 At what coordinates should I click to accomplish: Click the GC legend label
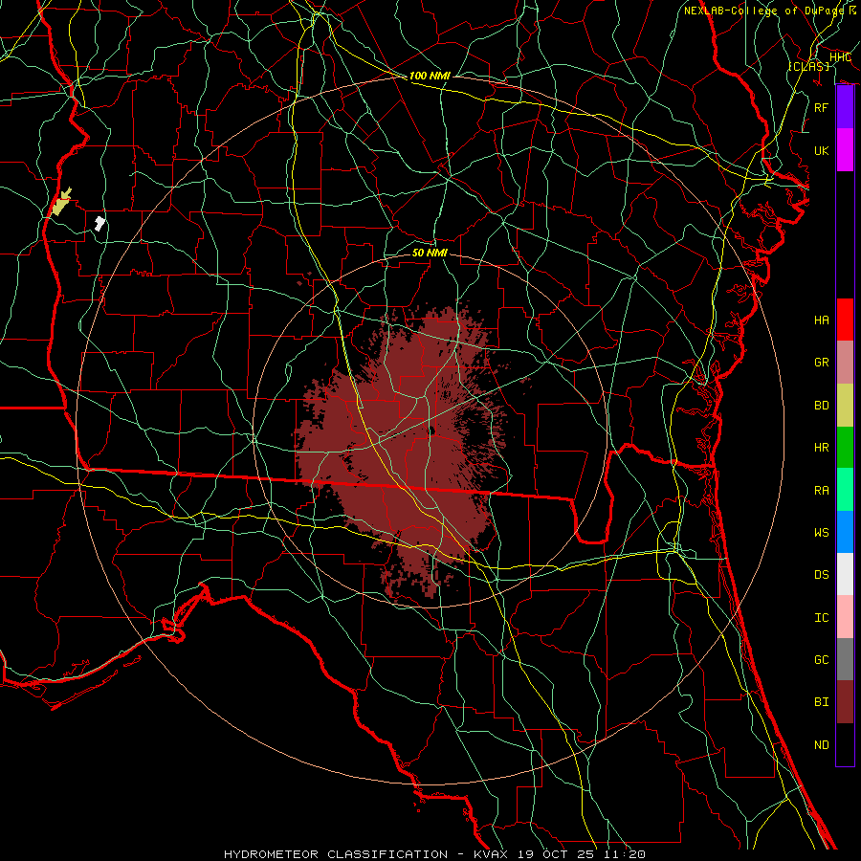coord(821,660)
